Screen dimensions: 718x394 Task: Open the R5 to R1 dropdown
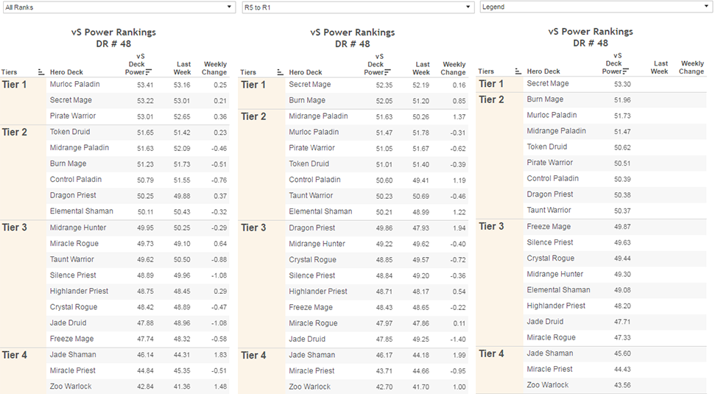pos(358,7)
